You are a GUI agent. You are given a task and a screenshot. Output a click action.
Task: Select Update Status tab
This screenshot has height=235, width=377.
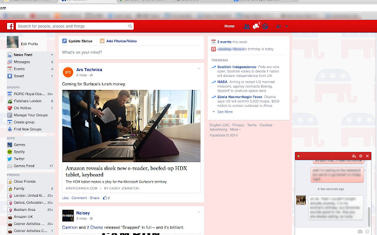[77, 41]
